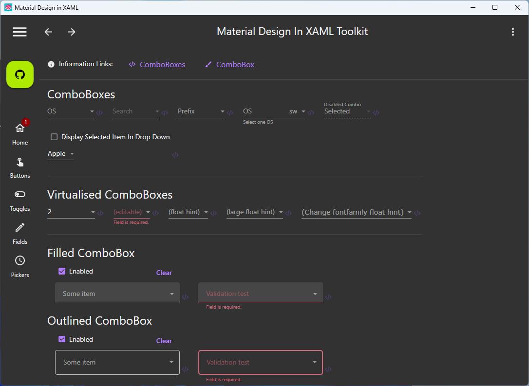Show XAML code for (large float hint) combo
Viewport: 529px width, 386px height.
tap(288, 213)
